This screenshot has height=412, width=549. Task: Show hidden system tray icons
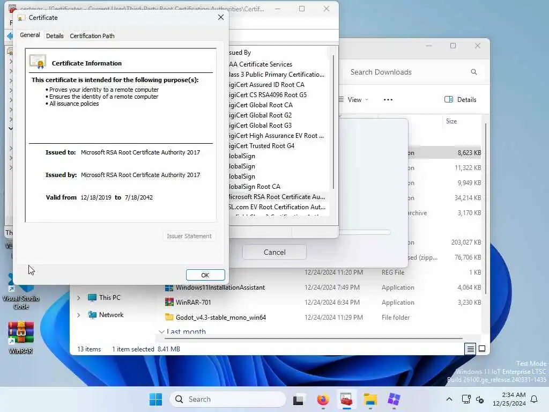click(449, 399)
